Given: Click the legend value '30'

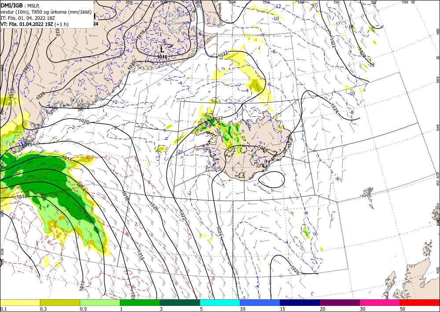Looking at the screenshot, I should pyautogui.click(x=363, y=309).
